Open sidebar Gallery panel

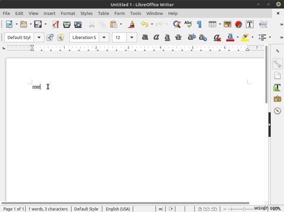277,99
